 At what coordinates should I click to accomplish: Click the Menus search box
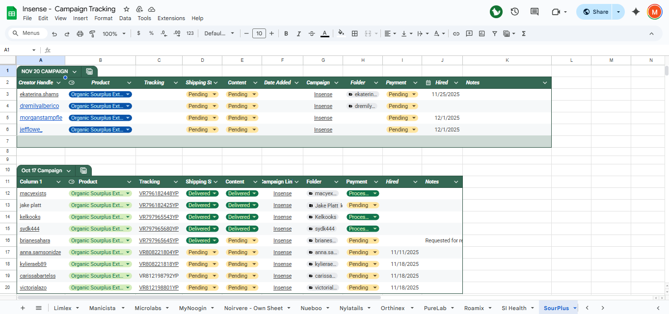[x=27, y=33]
